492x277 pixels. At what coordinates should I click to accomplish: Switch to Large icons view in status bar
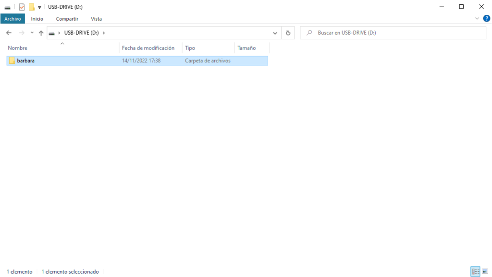485,271
